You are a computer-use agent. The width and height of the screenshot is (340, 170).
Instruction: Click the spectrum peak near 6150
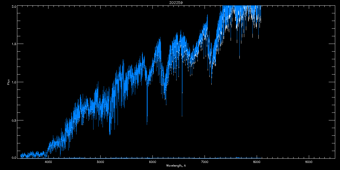pos(160,37)
